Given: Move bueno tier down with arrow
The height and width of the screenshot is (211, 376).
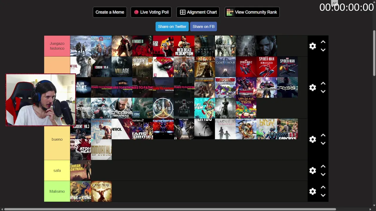Looking at the screenshot, I should coord(323,143).
